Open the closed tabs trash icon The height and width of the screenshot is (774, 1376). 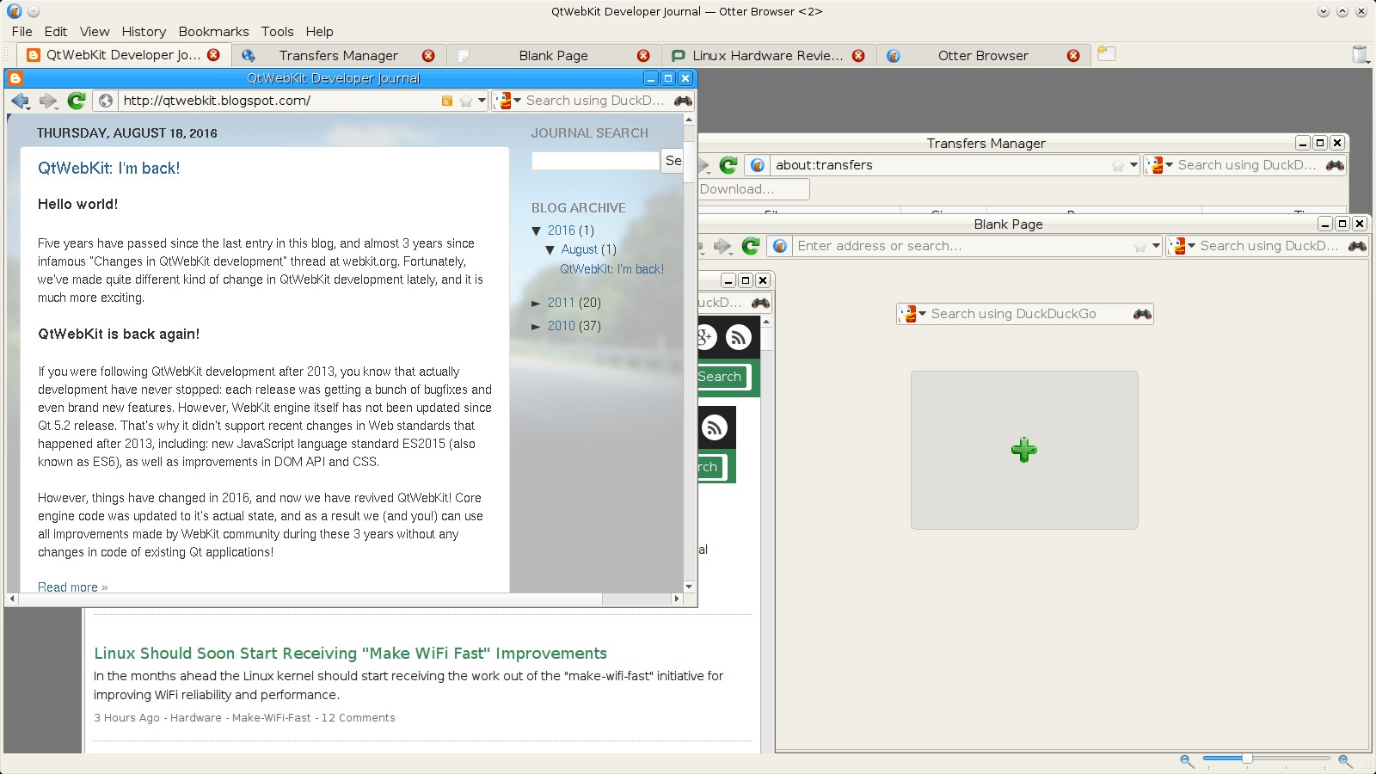[1360, 54]
